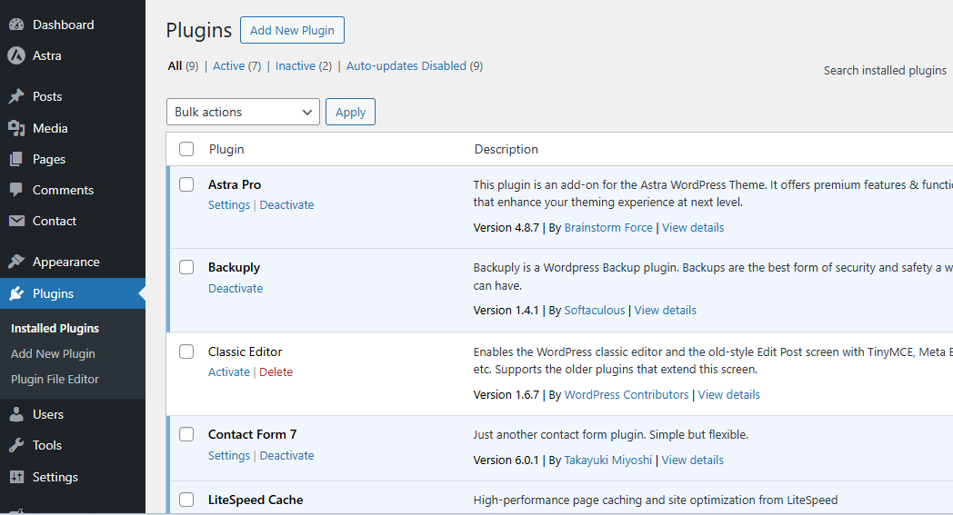Open the Settings sidebar label

pos(55,477)
